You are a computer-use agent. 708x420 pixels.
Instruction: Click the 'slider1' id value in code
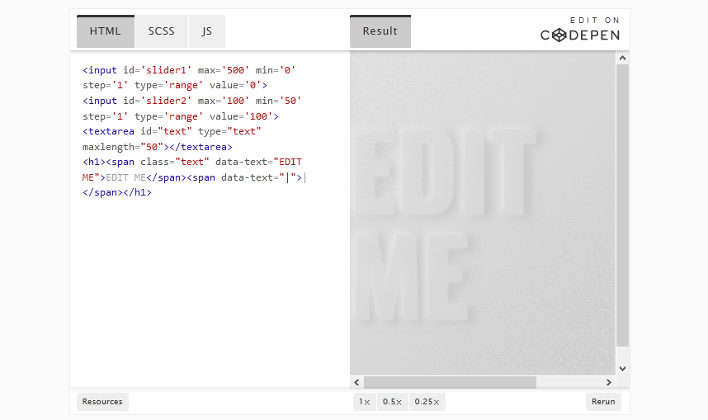[167, 70]
